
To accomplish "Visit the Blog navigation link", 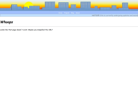I will point(73,13).
